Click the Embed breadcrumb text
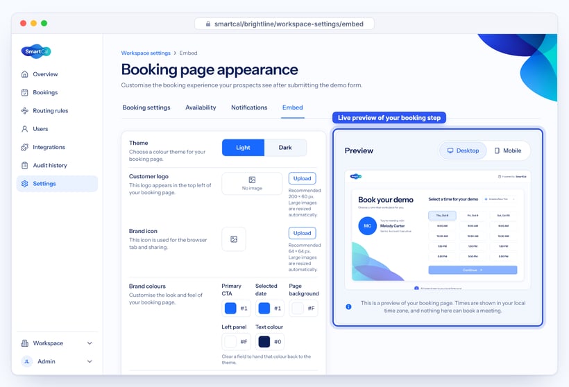Image resolution: width=569 pixels, height=387 pixels. tap(188, 53)
